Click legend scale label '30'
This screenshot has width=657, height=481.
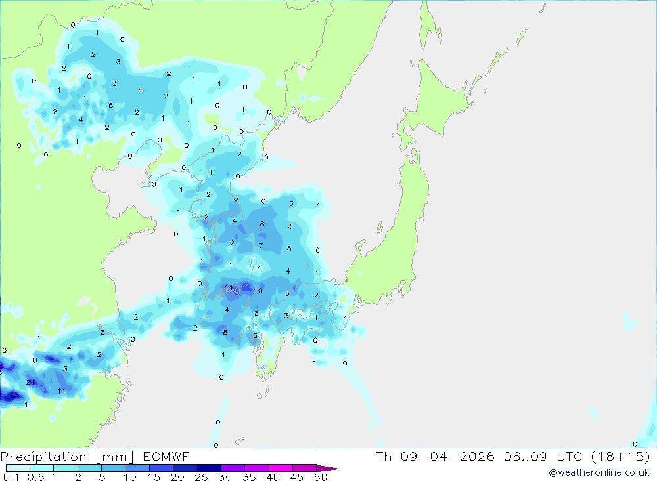coord(225,477)
